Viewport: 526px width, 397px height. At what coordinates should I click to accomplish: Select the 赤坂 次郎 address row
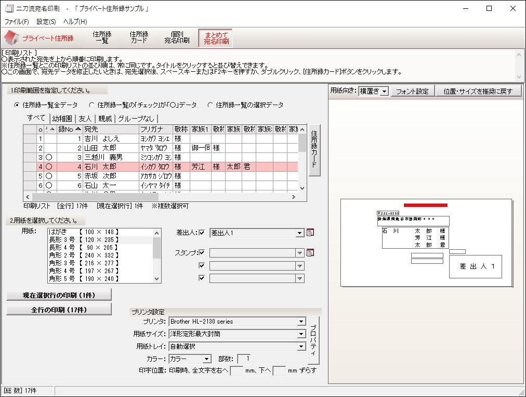coord(161,176)
